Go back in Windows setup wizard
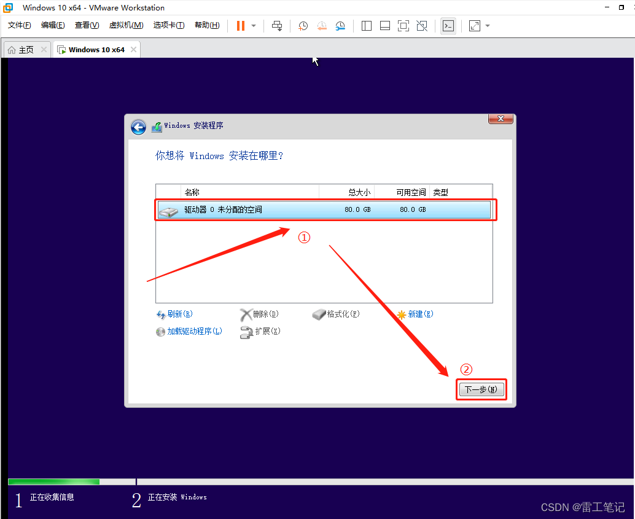 [x=139, y=127]
